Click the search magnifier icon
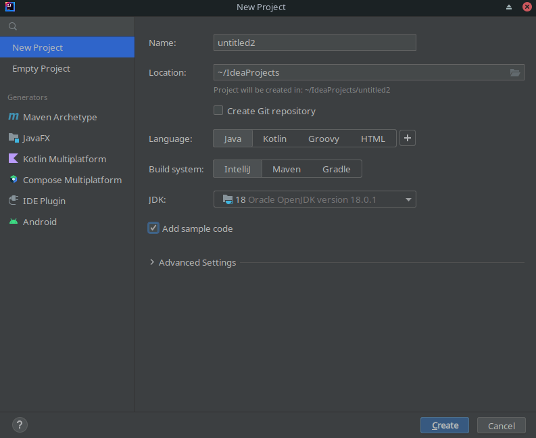Viewport: 536px width, 438px height. pos(13,26)
